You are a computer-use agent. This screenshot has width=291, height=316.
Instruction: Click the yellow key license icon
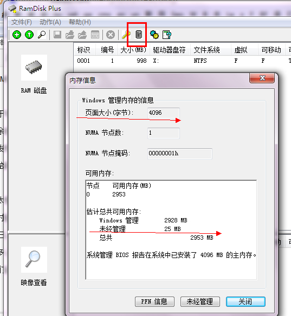pyautogui.click(x=126, y=35)
